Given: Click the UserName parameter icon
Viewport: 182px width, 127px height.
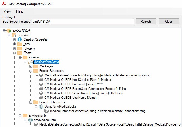Looking at the screenshot, I should click(x=41, y=98).
